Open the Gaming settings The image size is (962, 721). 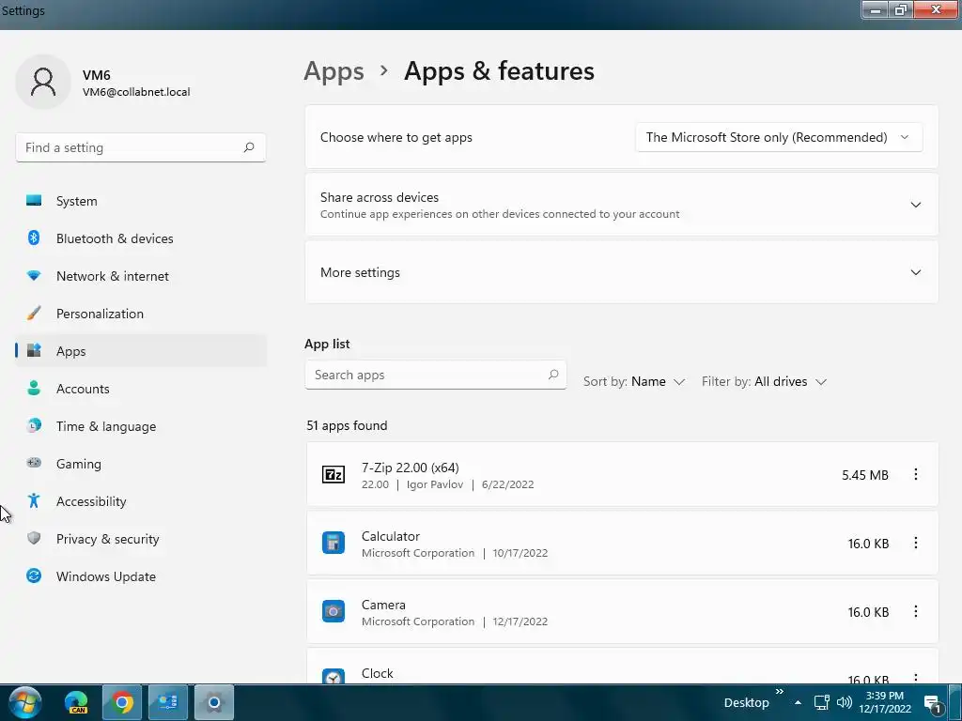click(141, 464)
